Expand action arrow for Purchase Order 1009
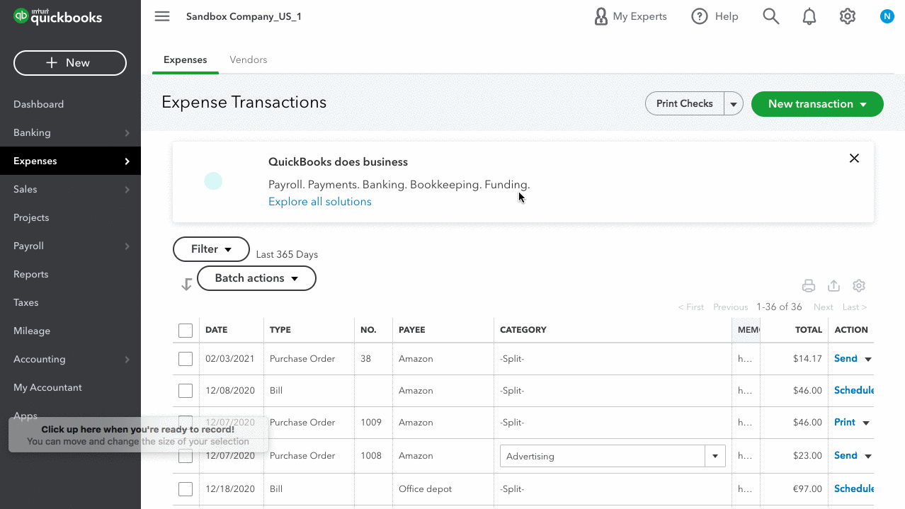 [x=865, y=423]
